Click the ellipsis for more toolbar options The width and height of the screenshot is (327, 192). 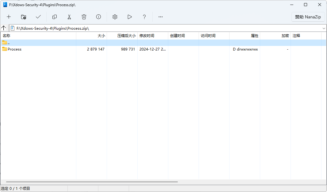(x=160, y=17)
